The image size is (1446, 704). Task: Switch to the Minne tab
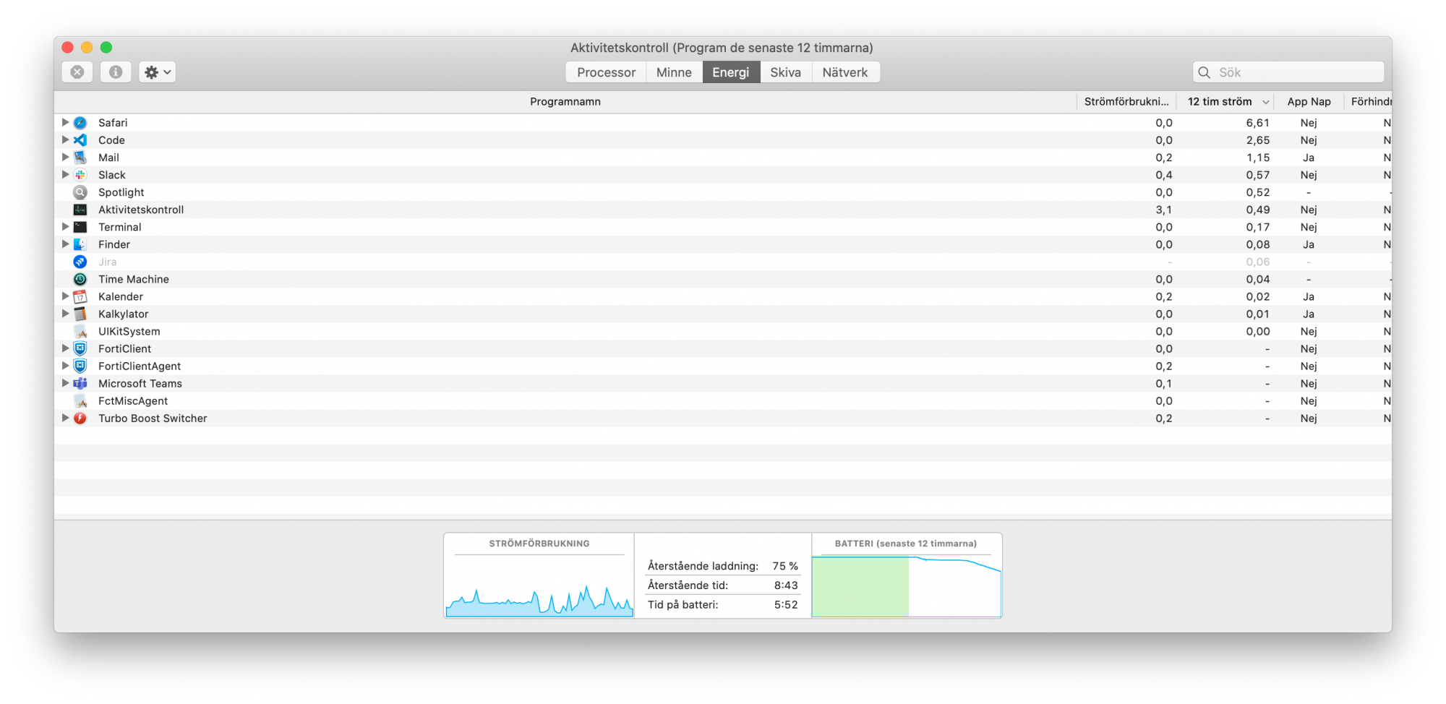click(674, 72)
